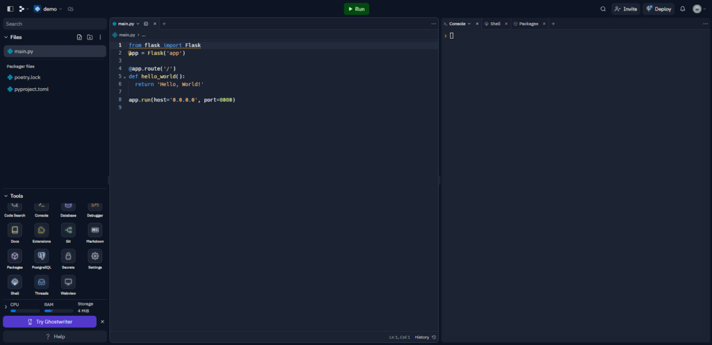Switch to the Console tab
Screen dimensions: 712x345
[458, 24]
